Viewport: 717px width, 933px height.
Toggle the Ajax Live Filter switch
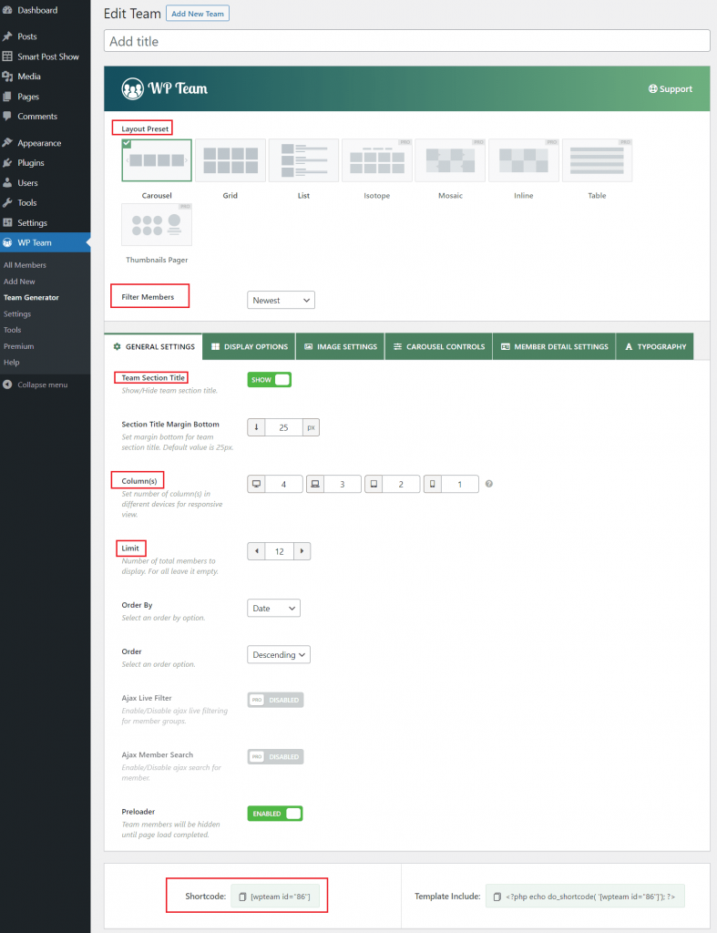click(x=275, y=700)
